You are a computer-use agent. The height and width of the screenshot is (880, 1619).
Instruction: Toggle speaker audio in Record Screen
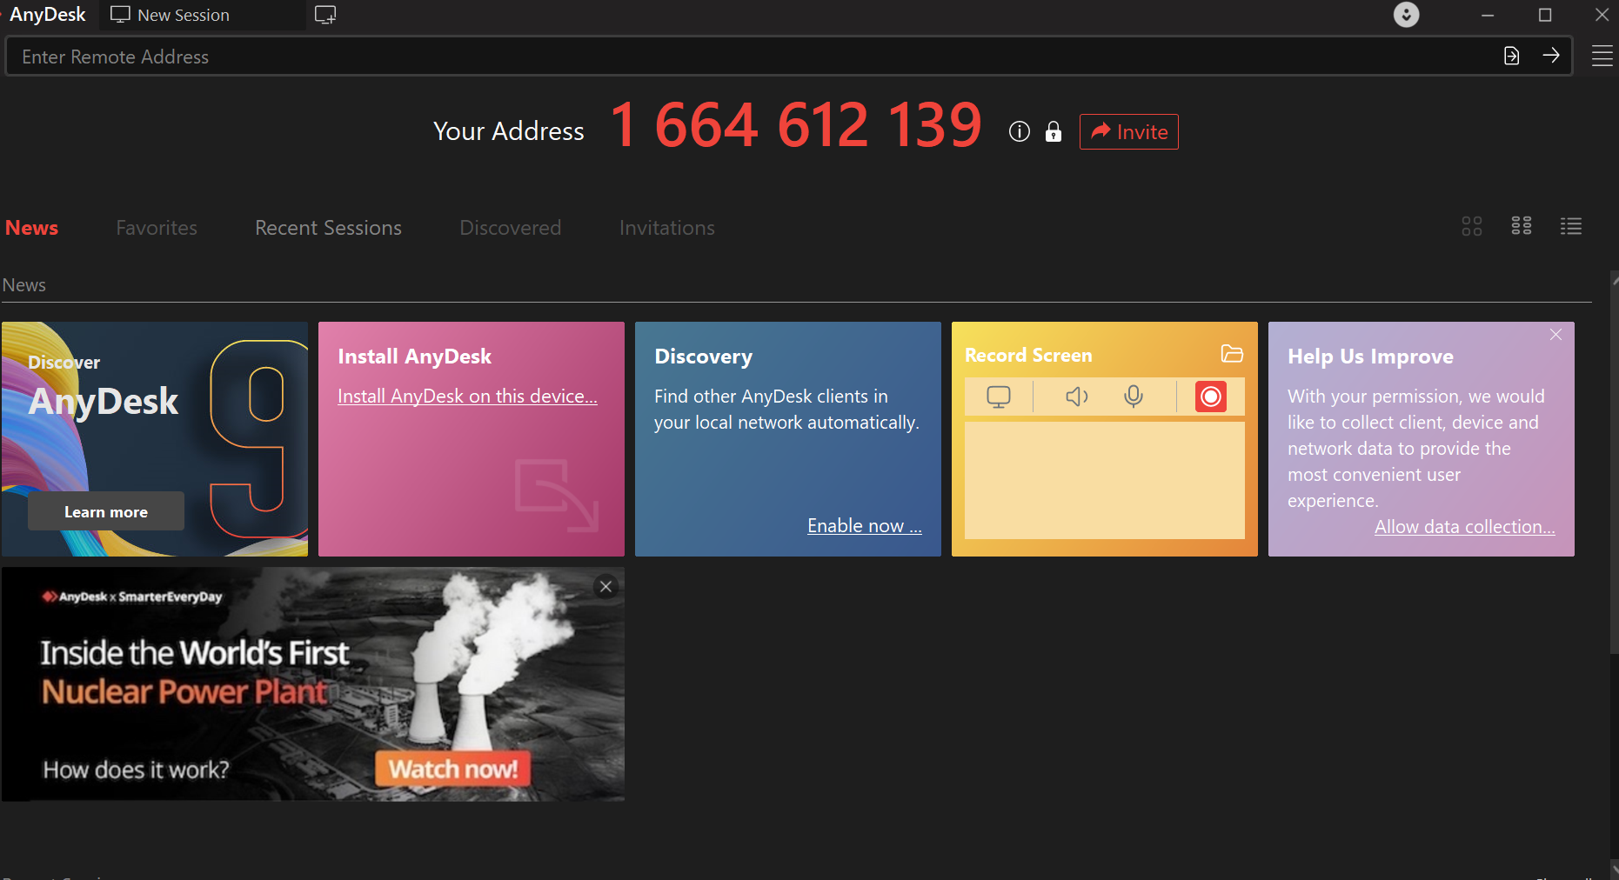(1076, 397)
